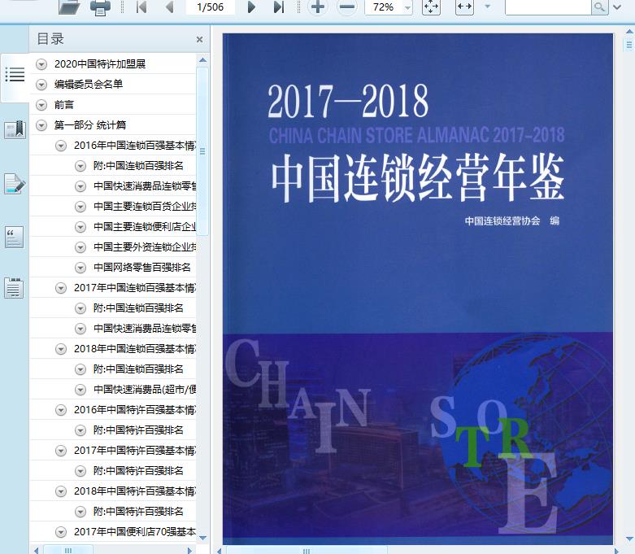Click the outline panel scroll-up arrow

(203, 60)
